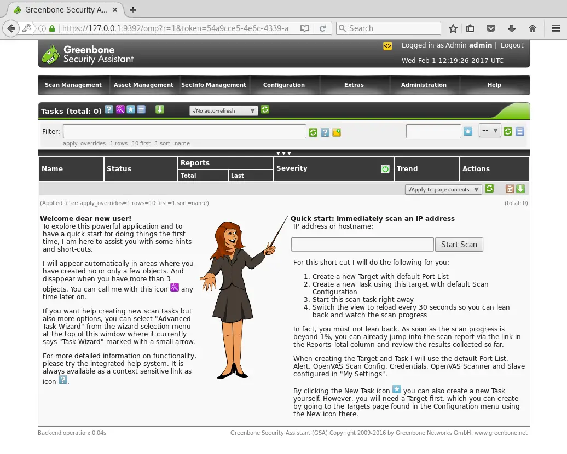Click the bulk export green arrow icon
Viewport: 567px width, 454px height.
520,189
